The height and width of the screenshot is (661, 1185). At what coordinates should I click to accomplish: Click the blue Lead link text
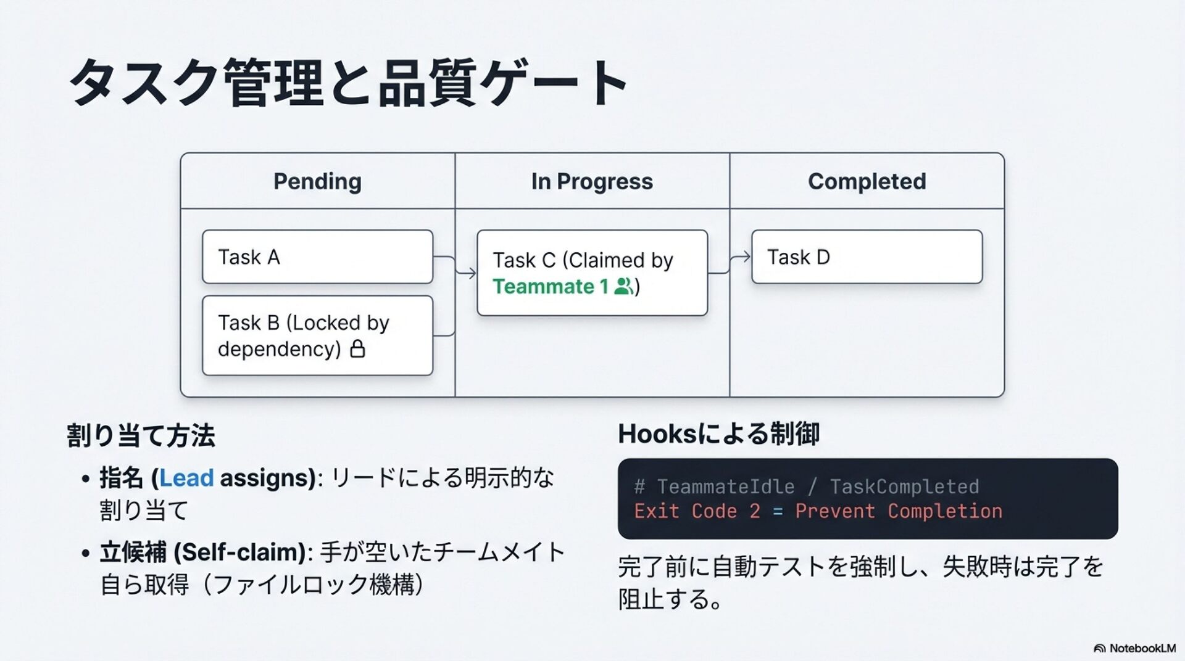click(x=186, y=478)
